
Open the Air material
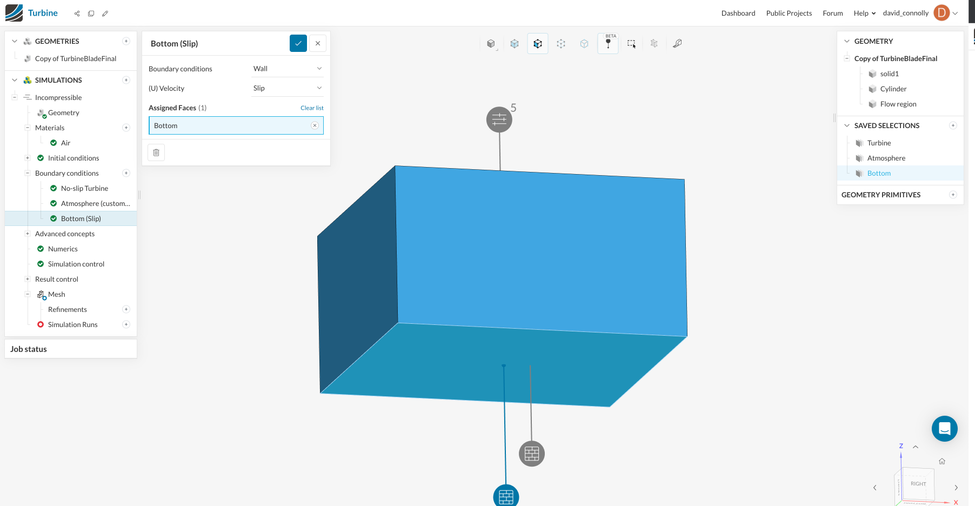65,143
